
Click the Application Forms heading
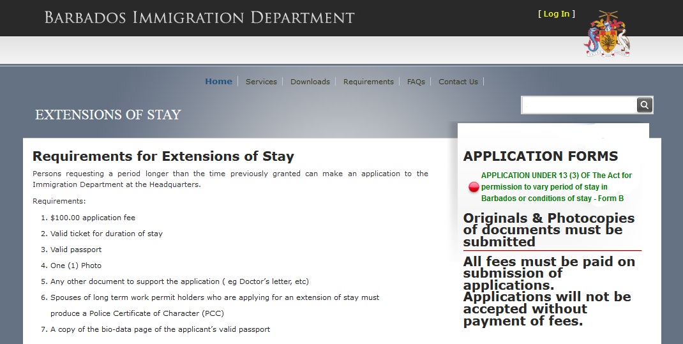[540, 156]
